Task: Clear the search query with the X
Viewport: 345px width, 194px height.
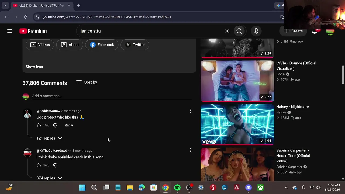Action: [x=227, y=31]
